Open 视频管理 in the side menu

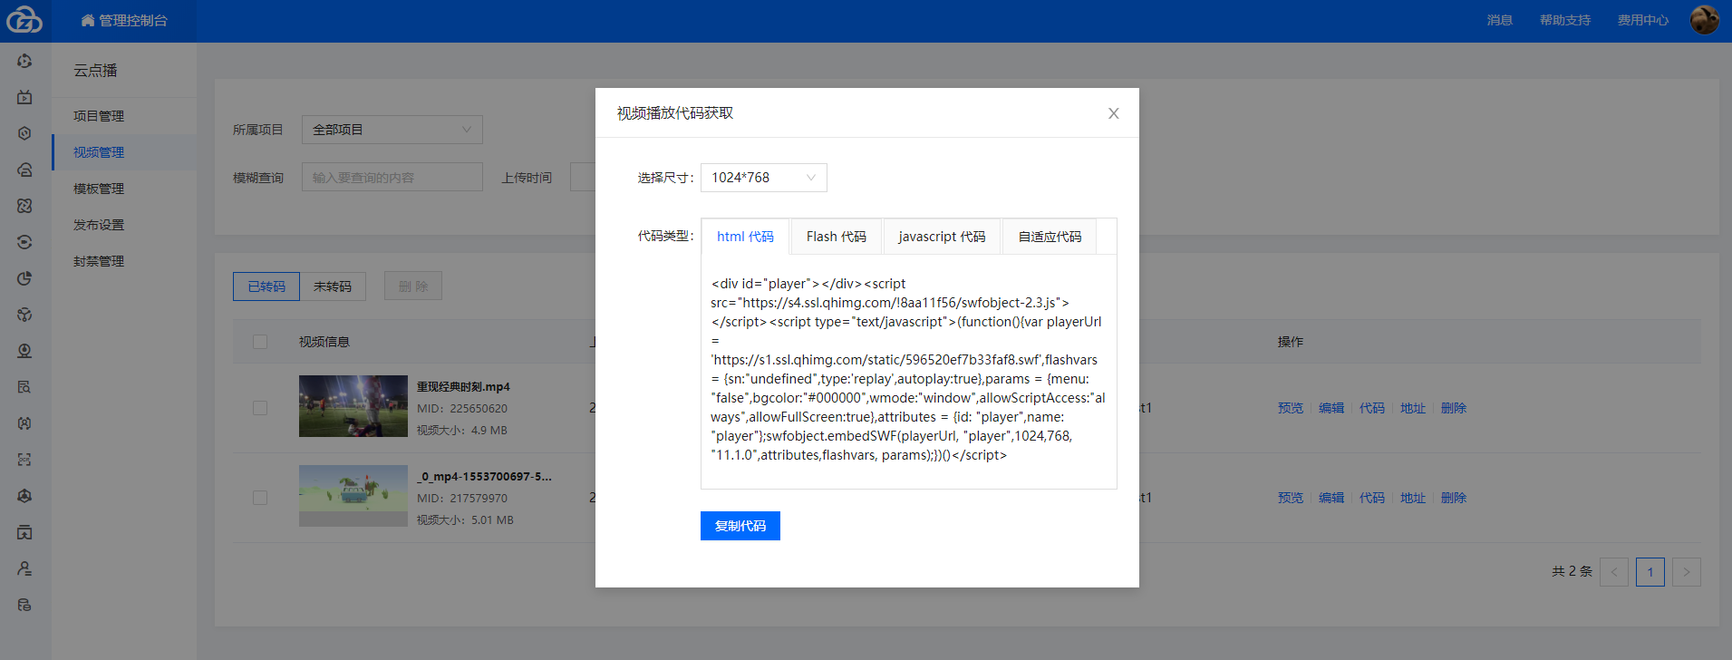(x=124, y=152)
